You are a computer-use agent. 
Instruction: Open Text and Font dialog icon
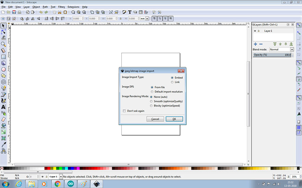[x=130, y=12]
